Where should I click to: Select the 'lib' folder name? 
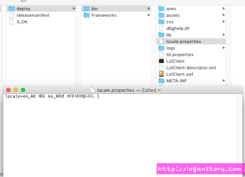tap(169, 35)
